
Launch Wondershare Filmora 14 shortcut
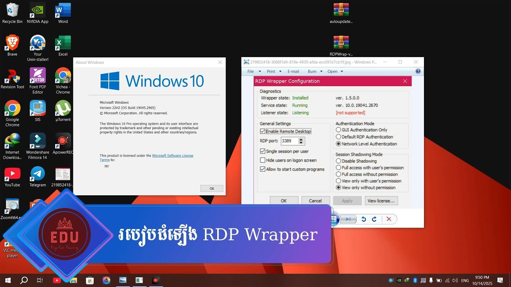[38, 146]
